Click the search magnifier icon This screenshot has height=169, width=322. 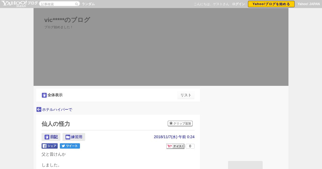76,4
